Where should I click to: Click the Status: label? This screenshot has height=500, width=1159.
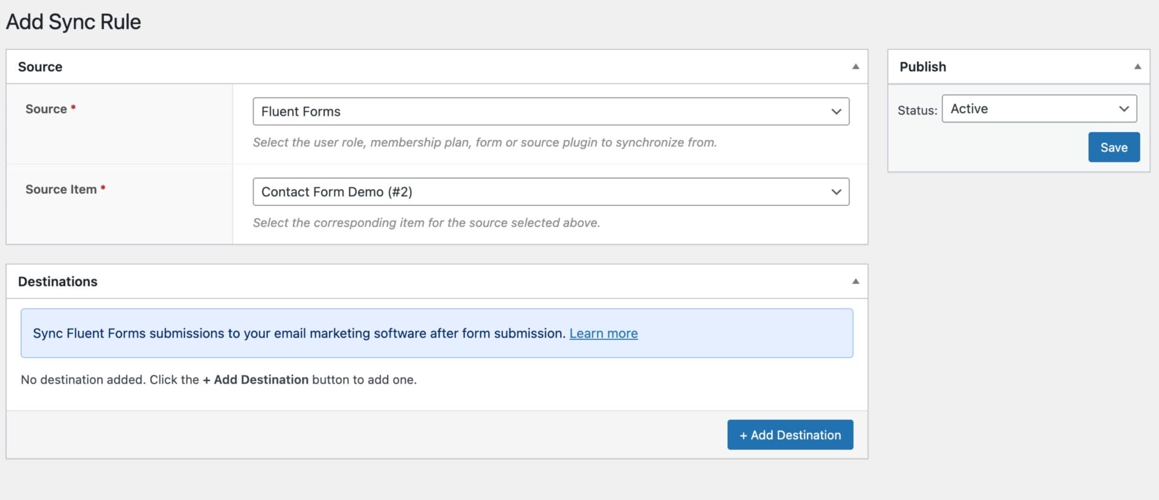[917, 111]
